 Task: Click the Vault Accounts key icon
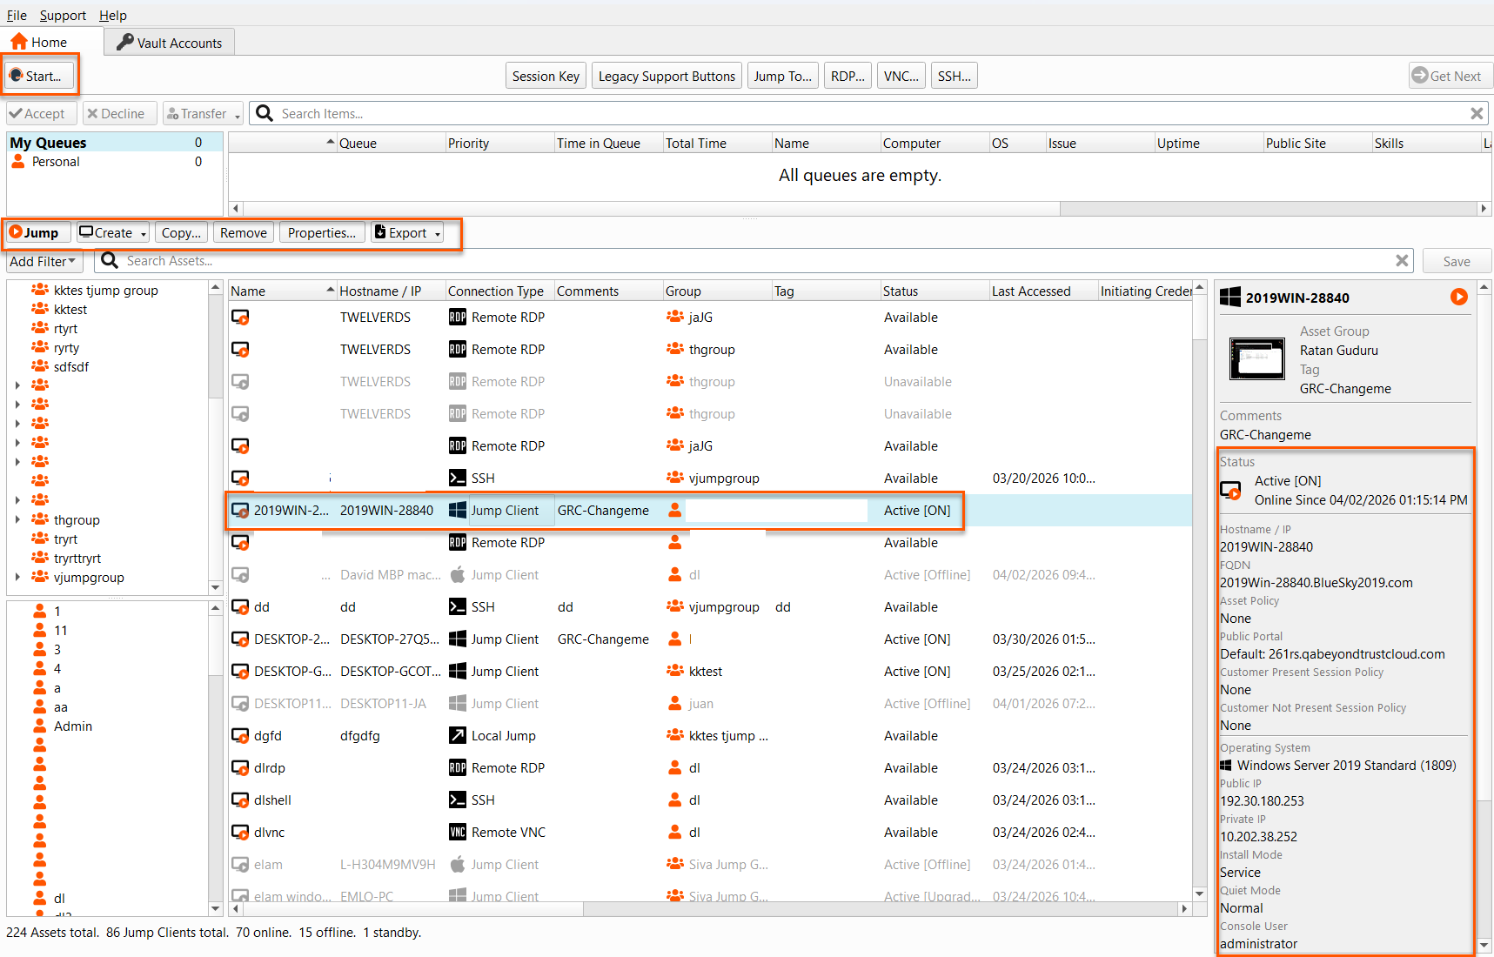coord(125,43)
